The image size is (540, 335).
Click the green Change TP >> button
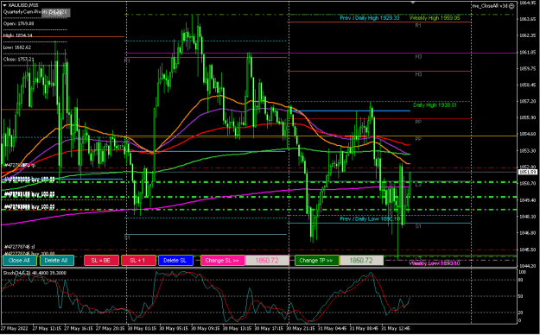[317, 261]
